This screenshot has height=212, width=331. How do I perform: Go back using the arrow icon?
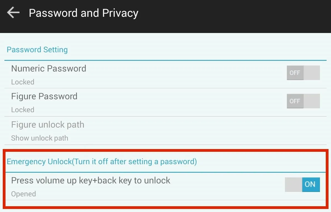click(13, 13)
